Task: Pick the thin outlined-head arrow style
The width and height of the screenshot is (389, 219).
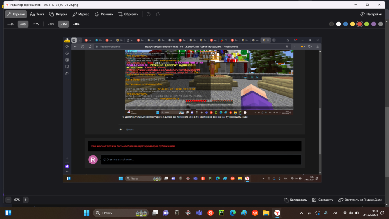Action: click(x=11, y=24)
